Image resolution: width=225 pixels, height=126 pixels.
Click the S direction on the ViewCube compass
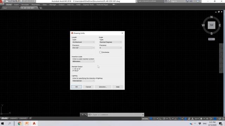pyautogui.click(x=212, y=34)
